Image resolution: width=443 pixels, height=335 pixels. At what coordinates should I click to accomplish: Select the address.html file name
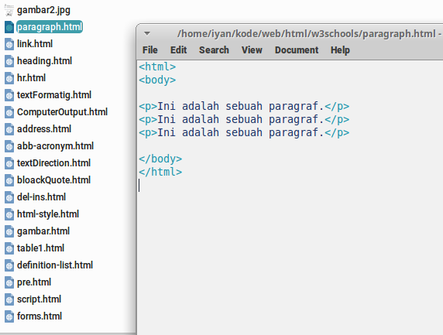[x=44, y=129]
